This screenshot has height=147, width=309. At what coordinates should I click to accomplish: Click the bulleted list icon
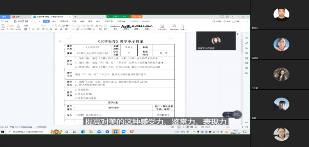point(74,26)
